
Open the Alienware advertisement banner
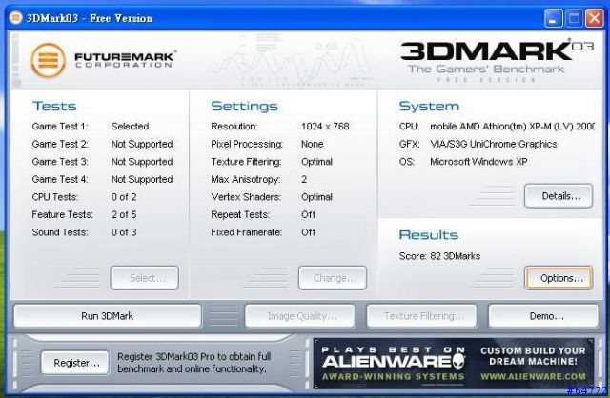(454, 364)
